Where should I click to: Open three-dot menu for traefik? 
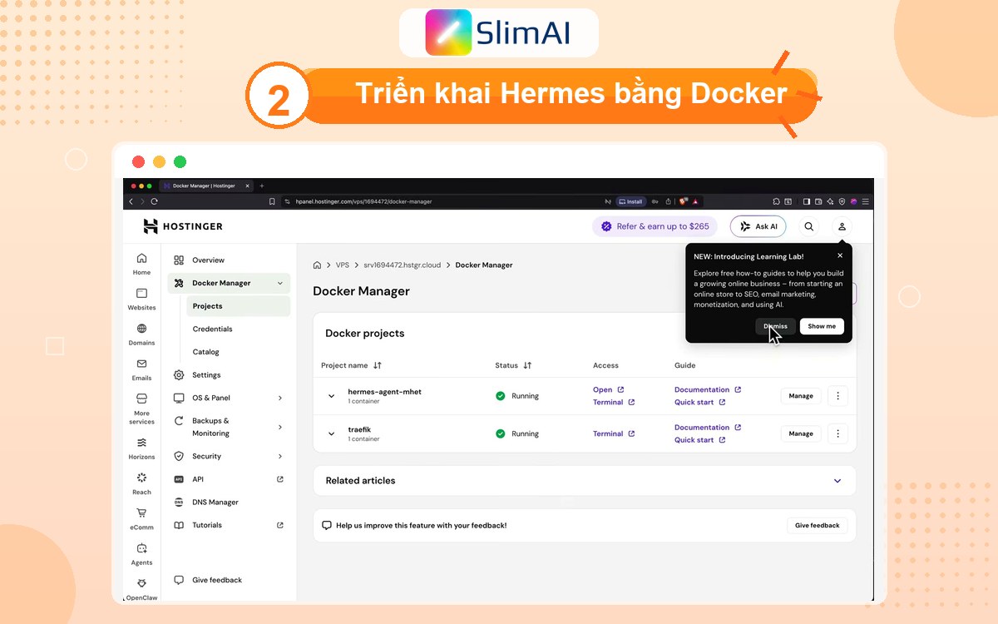click(x=837, y=433)
